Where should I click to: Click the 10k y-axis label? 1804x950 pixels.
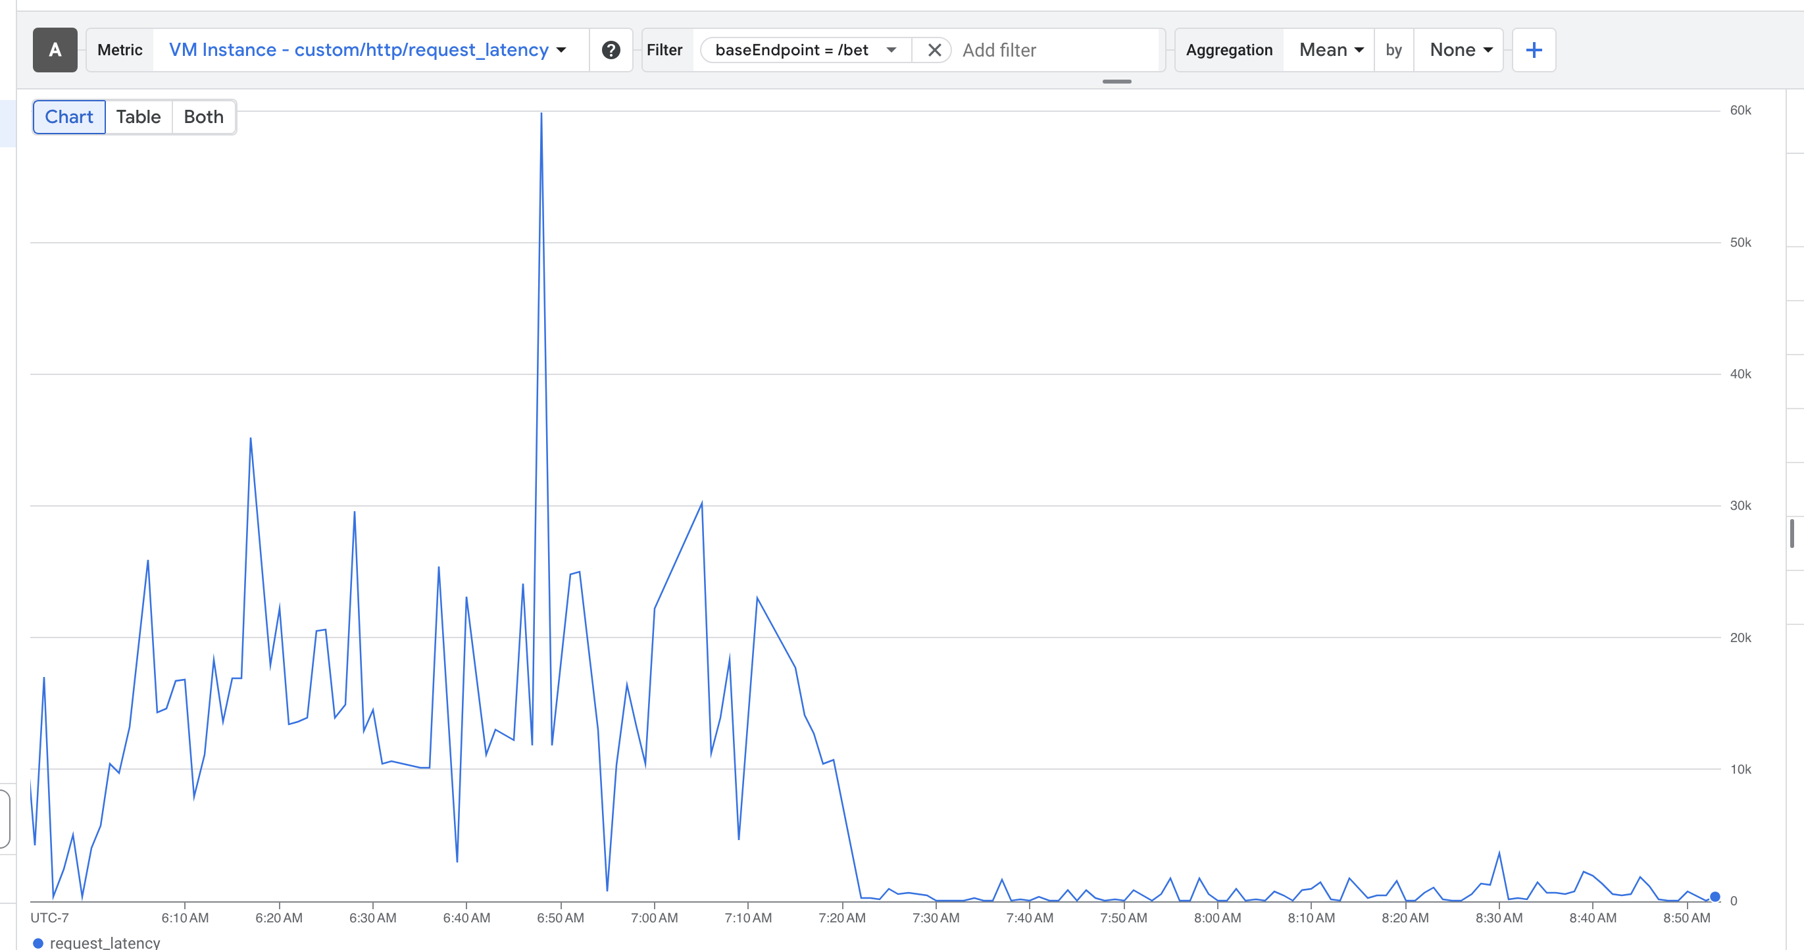pyautogui.click(x=1740, y=769)
